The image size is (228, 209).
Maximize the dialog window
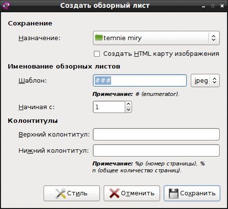click(x=213, y=6)
